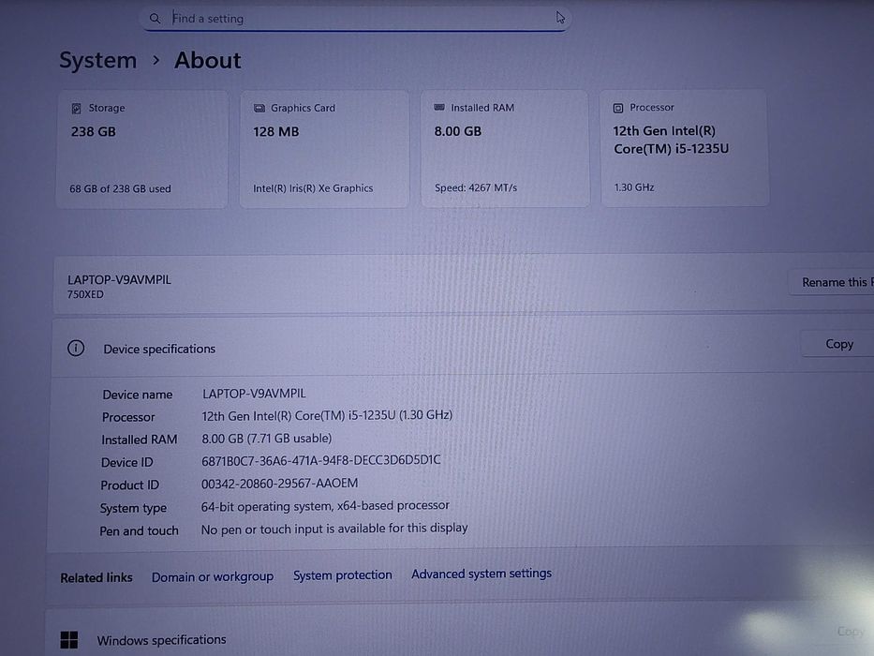
Task: Go back to System in breadcrumb
Action: (98, 60)
